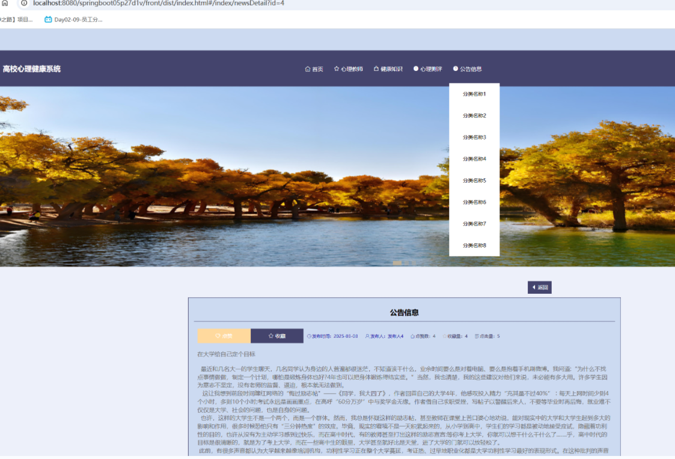Click the star icon beside 心理教师
675x459 pixels.
pos(337,69)
